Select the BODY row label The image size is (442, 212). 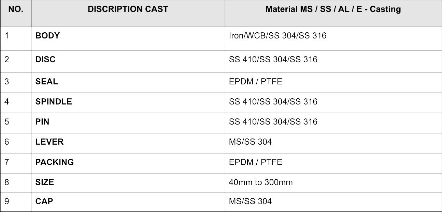point(47,36)
